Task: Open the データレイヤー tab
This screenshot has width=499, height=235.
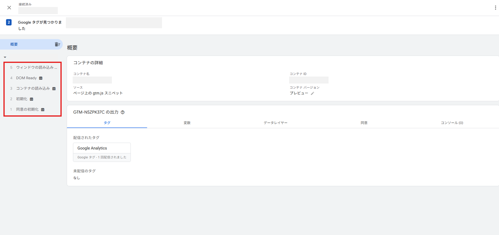Action: pyautogui.click(x=275, y=123)
